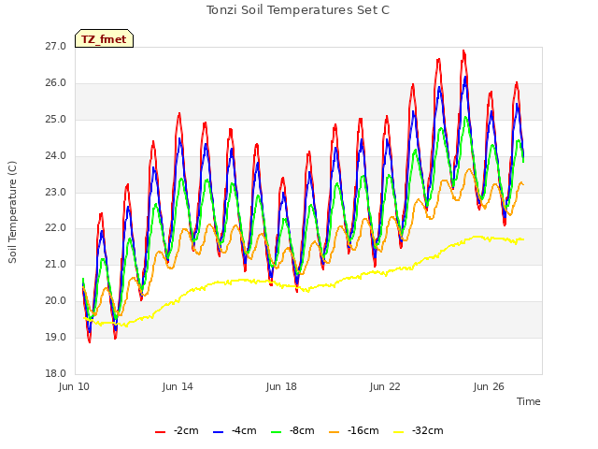
Task: Click the red -2cm legend color marker
Action: pos(160,432)
